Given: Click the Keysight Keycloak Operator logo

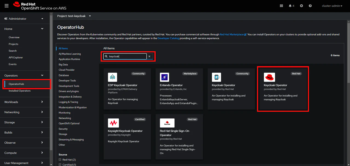Looking at the screenshot, I should (x=113, y=123).
